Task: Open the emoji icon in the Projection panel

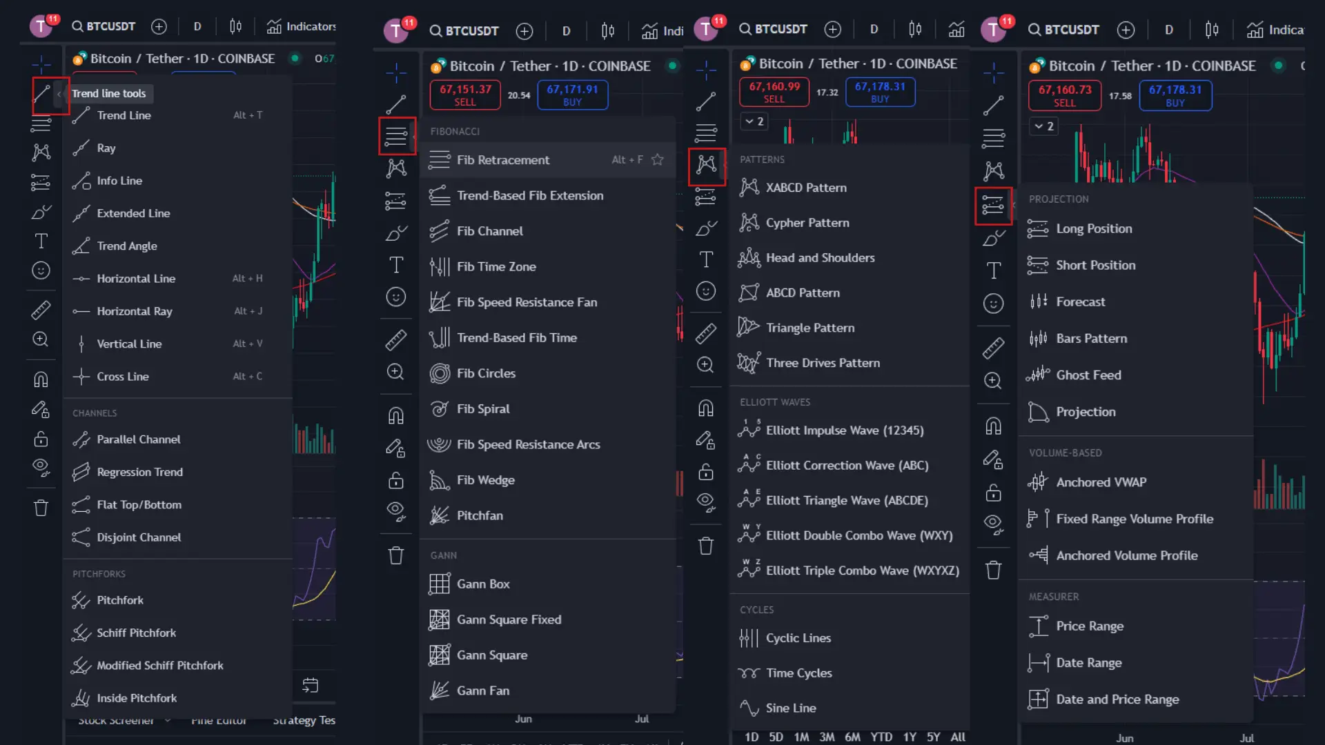Action: 994,304
